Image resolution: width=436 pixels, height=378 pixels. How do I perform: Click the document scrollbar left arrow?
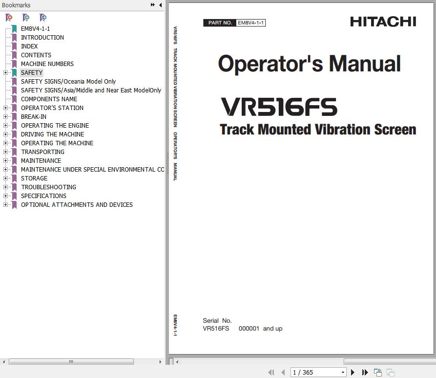[x=177, y=362]
